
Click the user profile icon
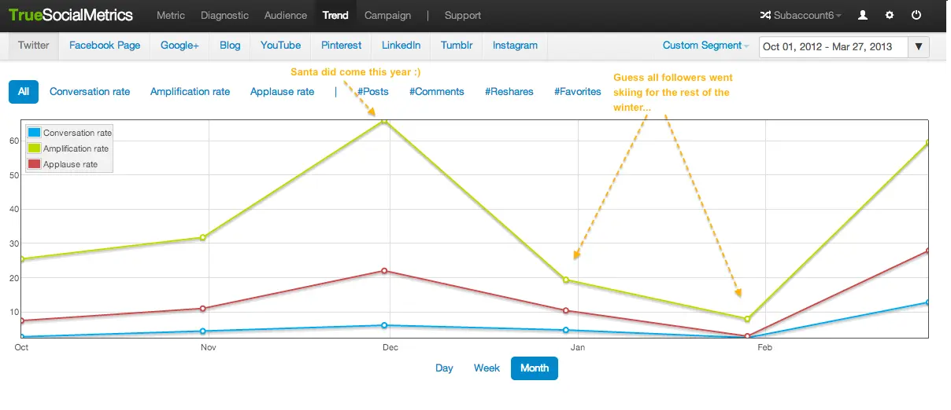[x=863, y=15]
